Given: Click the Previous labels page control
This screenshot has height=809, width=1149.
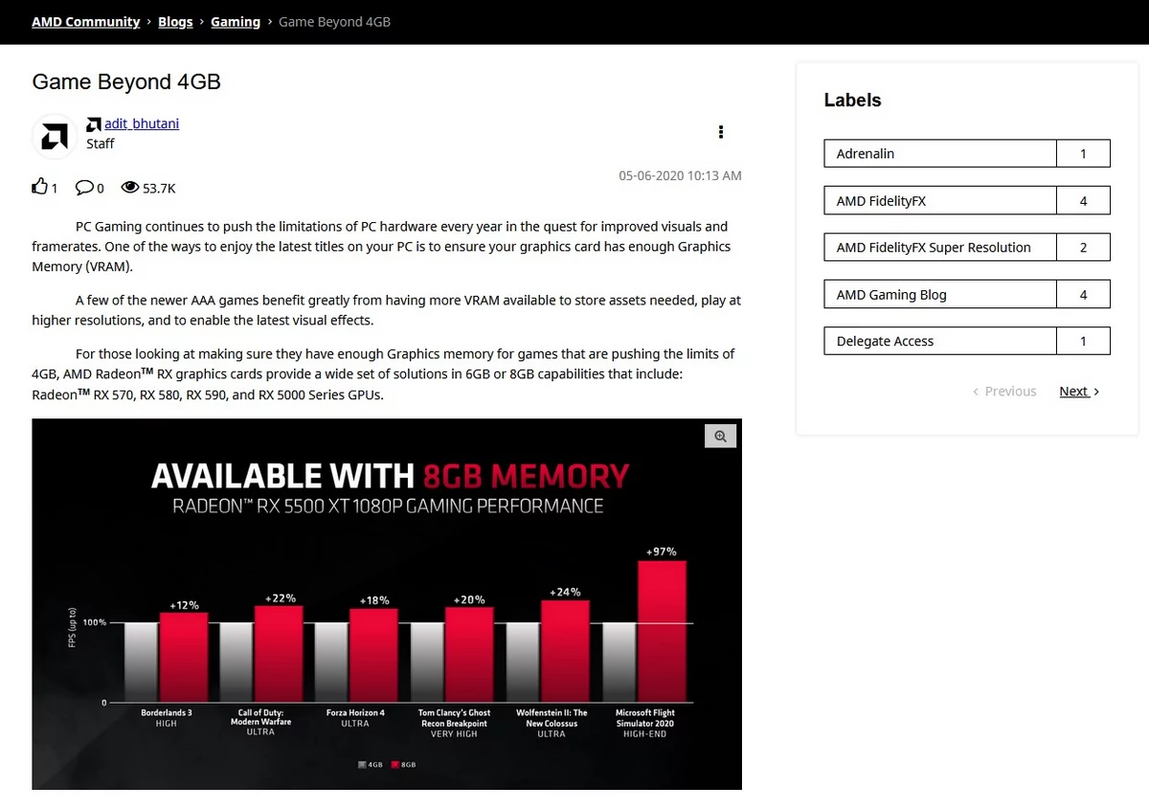Looking at the screenshot, I should click(x=1004, y=391).
